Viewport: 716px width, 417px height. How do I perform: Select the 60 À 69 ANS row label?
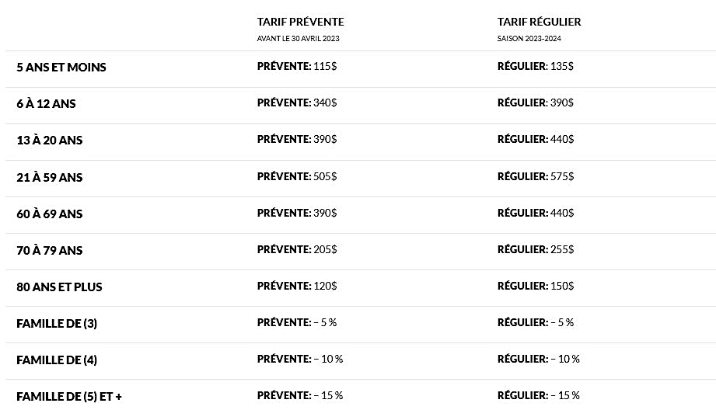point(49,214)
